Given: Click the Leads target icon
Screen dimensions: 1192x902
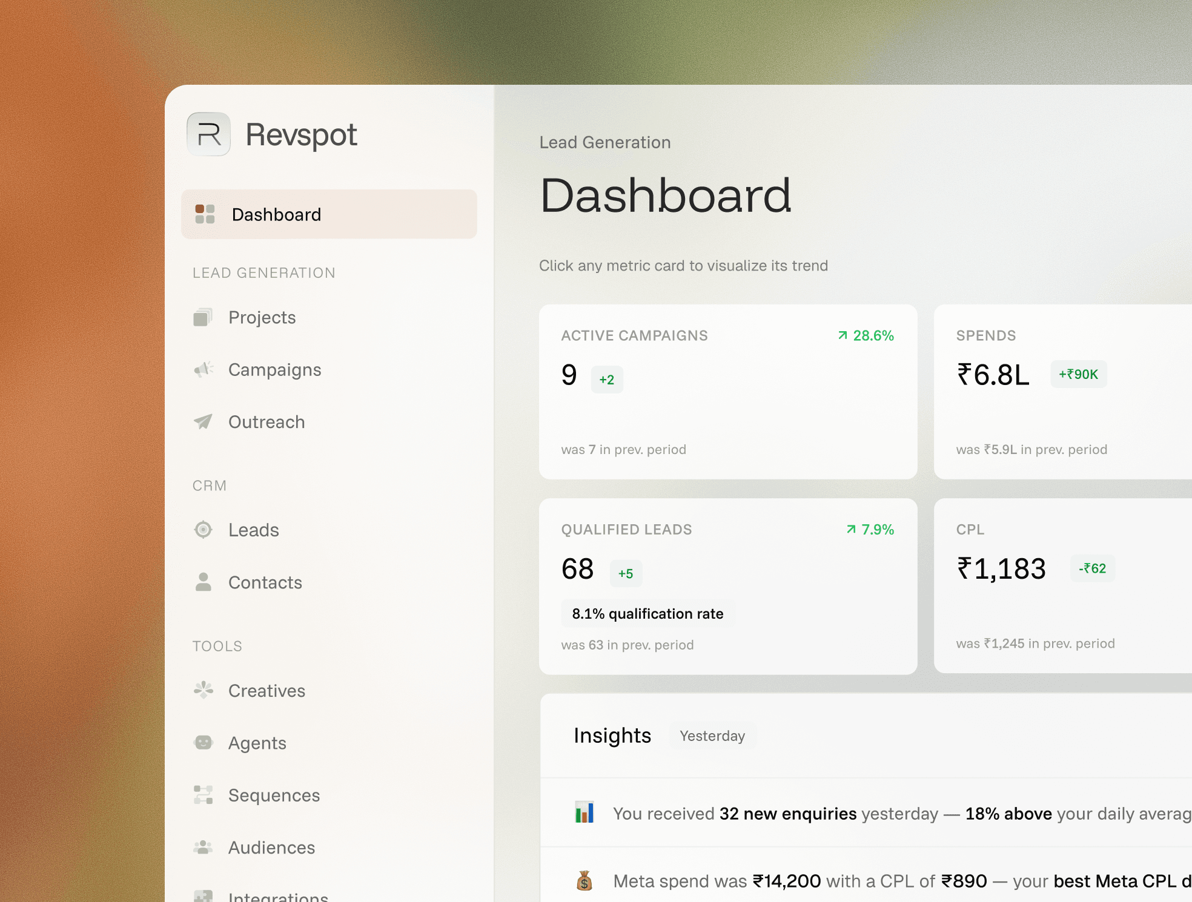Looking at the screenshot, I should (x=204, y=530).
